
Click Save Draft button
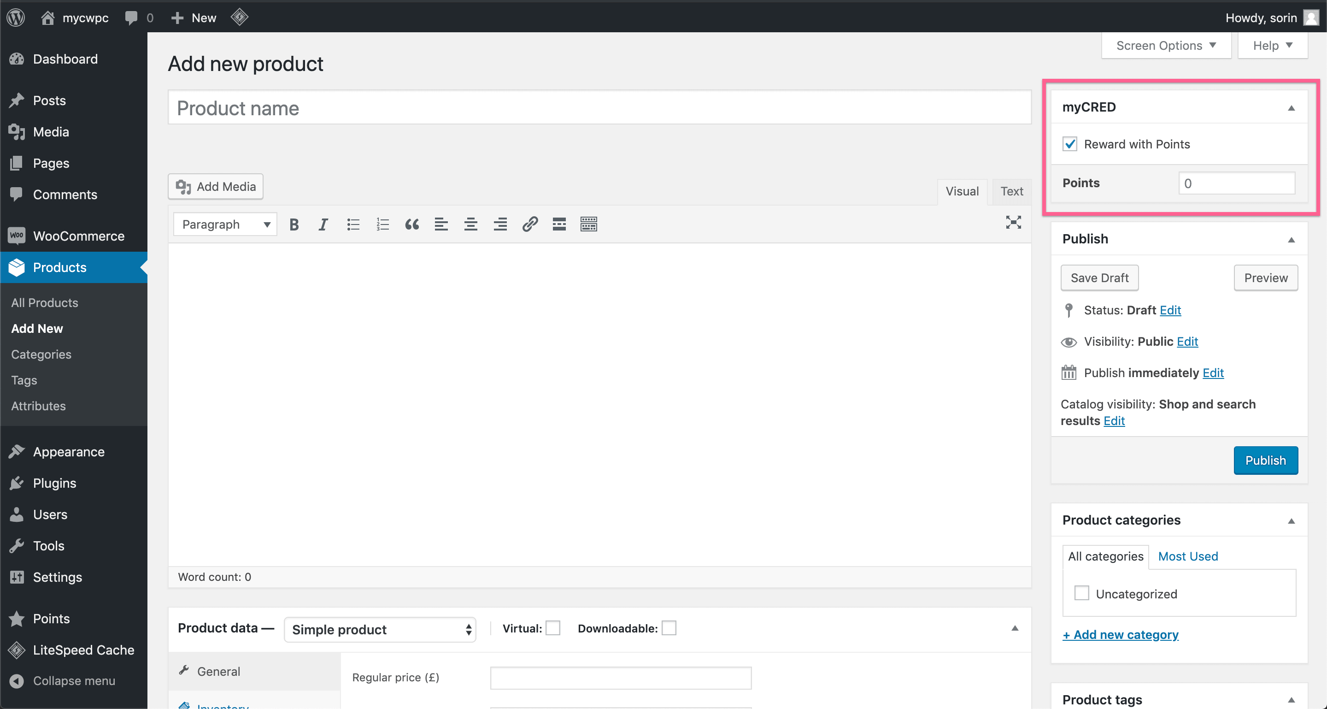pyautogui.click(x=1099, y=278)
